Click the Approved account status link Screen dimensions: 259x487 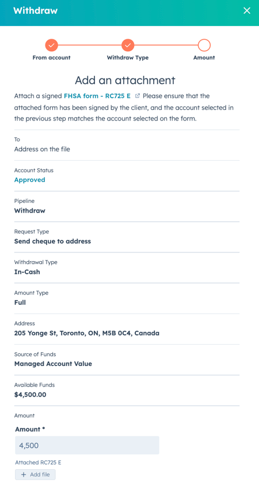click(30, 180)
